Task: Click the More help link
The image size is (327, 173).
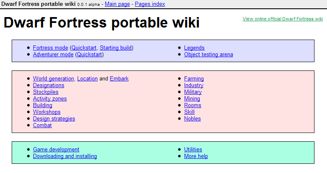Action: [x=196, y=156]
